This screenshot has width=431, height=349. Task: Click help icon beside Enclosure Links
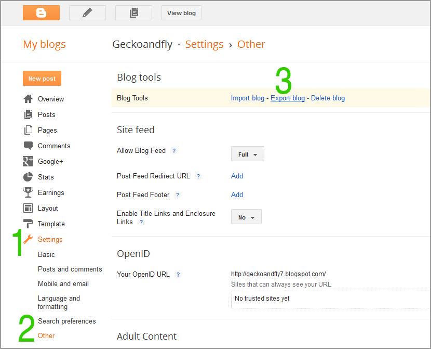[141, 222]
